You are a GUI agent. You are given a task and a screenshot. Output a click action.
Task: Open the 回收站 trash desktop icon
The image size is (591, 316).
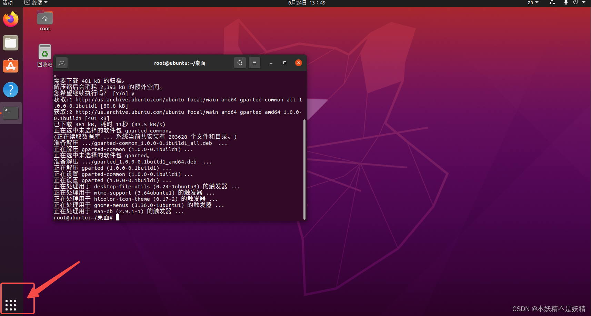(x=45, y=56)
